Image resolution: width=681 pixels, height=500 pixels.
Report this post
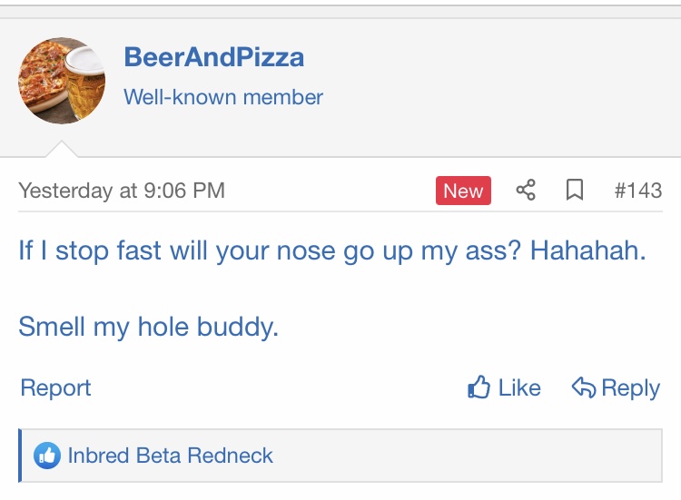(55, 387)
